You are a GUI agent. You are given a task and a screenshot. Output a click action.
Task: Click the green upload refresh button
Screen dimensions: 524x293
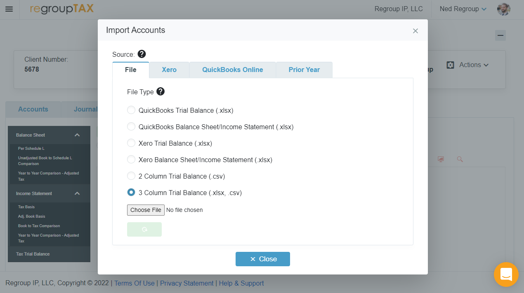[144, 230]
